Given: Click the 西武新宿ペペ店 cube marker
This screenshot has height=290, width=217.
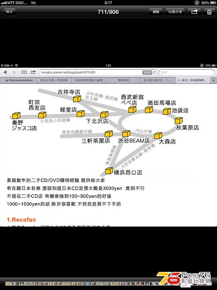Looking at the screenshot, I should [x=132, y=109].
